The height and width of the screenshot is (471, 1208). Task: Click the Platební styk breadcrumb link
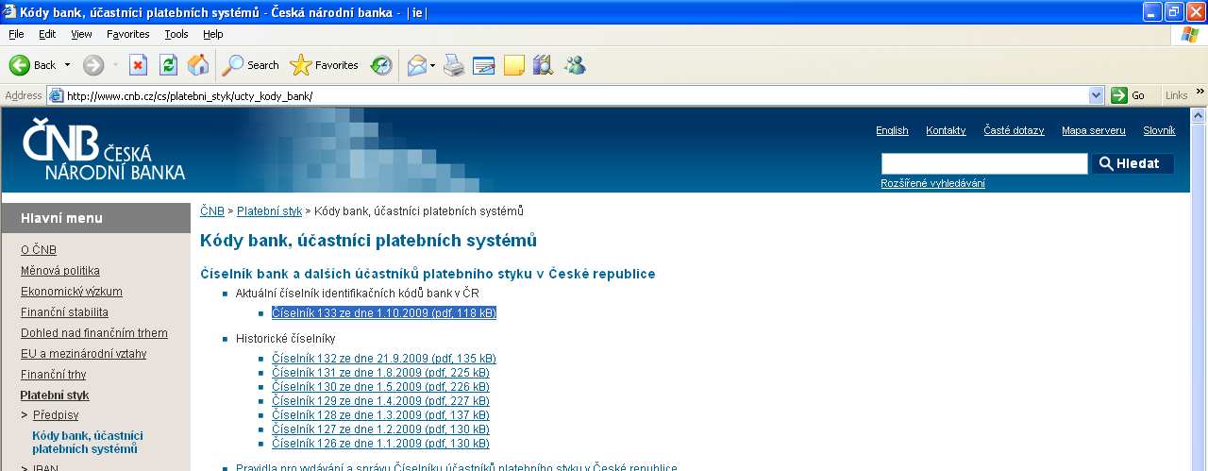(x=269, y=211)
